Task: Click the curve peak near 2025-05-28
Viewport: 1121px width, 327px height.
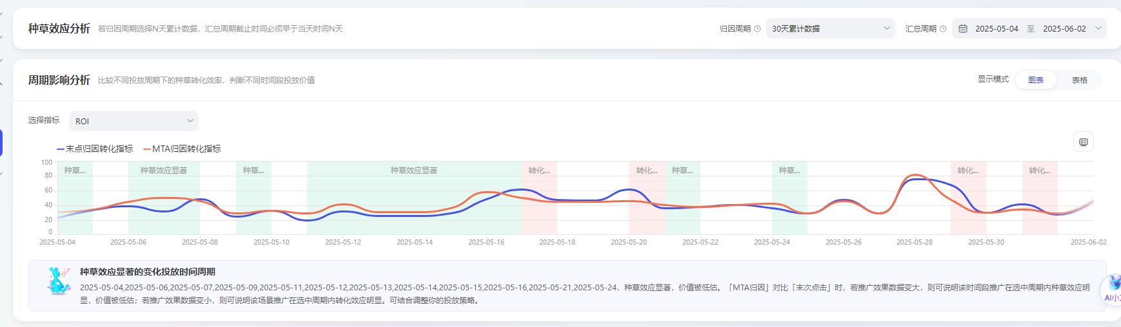Action: [x=915, y=176]
